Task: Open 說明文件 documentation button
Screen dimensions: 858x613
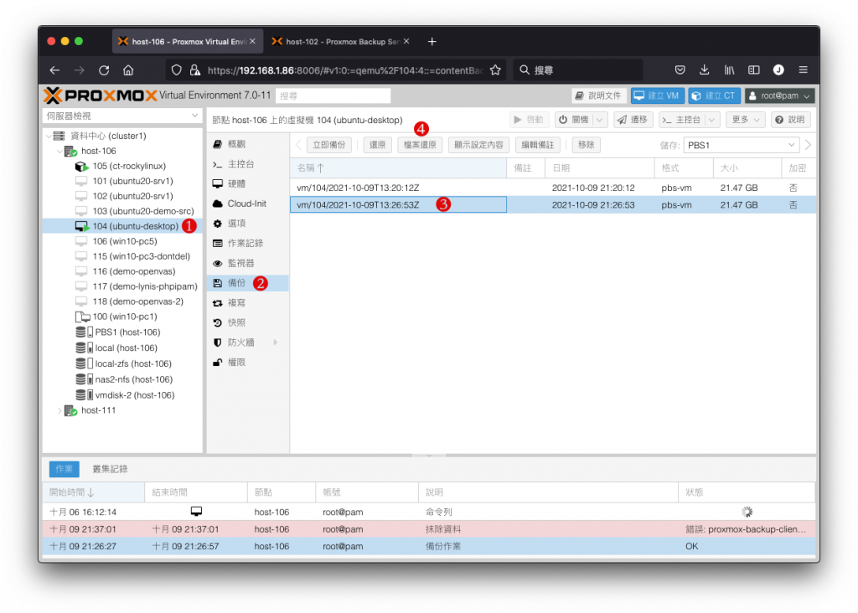Action: coord(598,95)
